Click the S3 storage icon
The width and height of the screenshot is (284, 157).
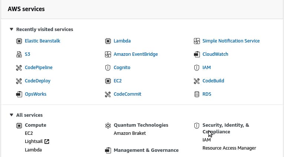click(x=19, y=54)
